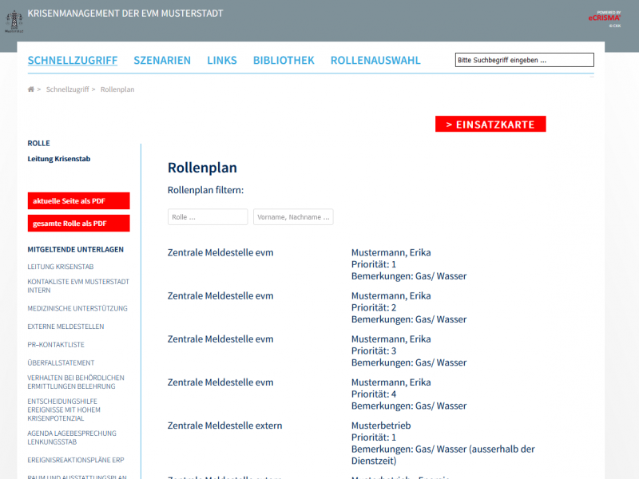This screenshot has height=479, width=639.
Task: Open the Überfallstatement link
Action: coord(61,363)
